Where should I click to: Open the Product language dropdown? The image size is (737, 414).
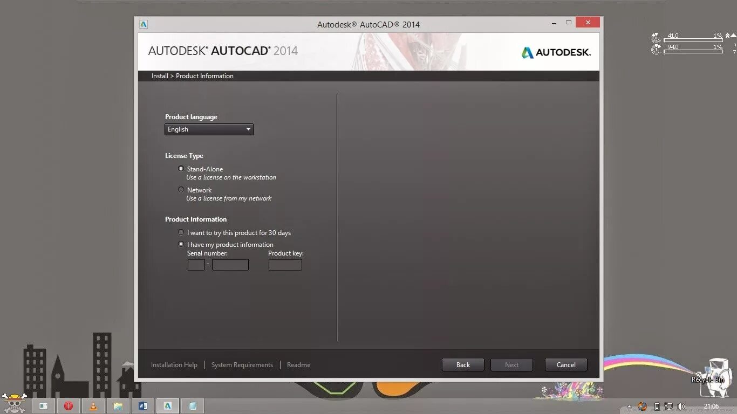coord(209,129)
